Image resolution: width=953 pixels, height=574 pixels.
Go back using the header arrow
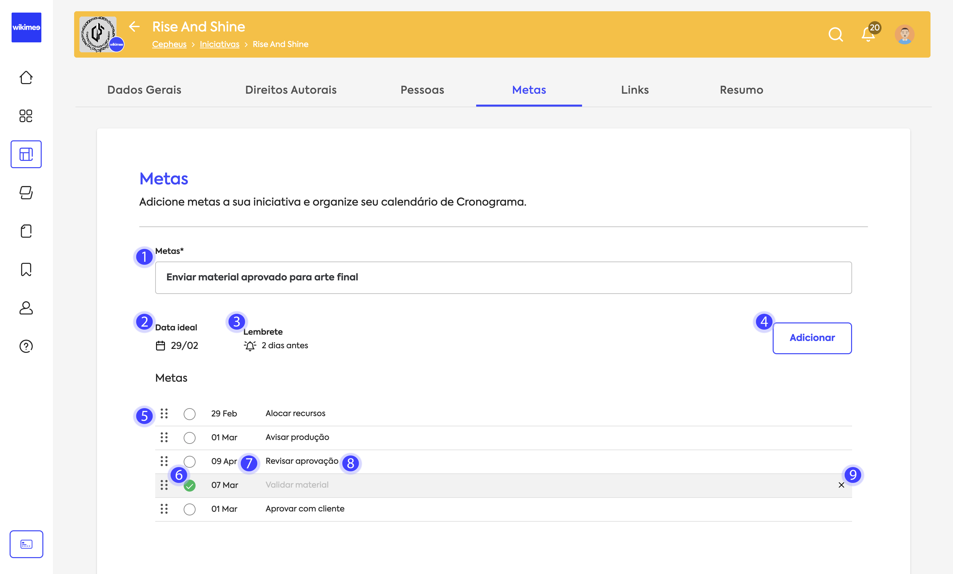coord(134,26)
